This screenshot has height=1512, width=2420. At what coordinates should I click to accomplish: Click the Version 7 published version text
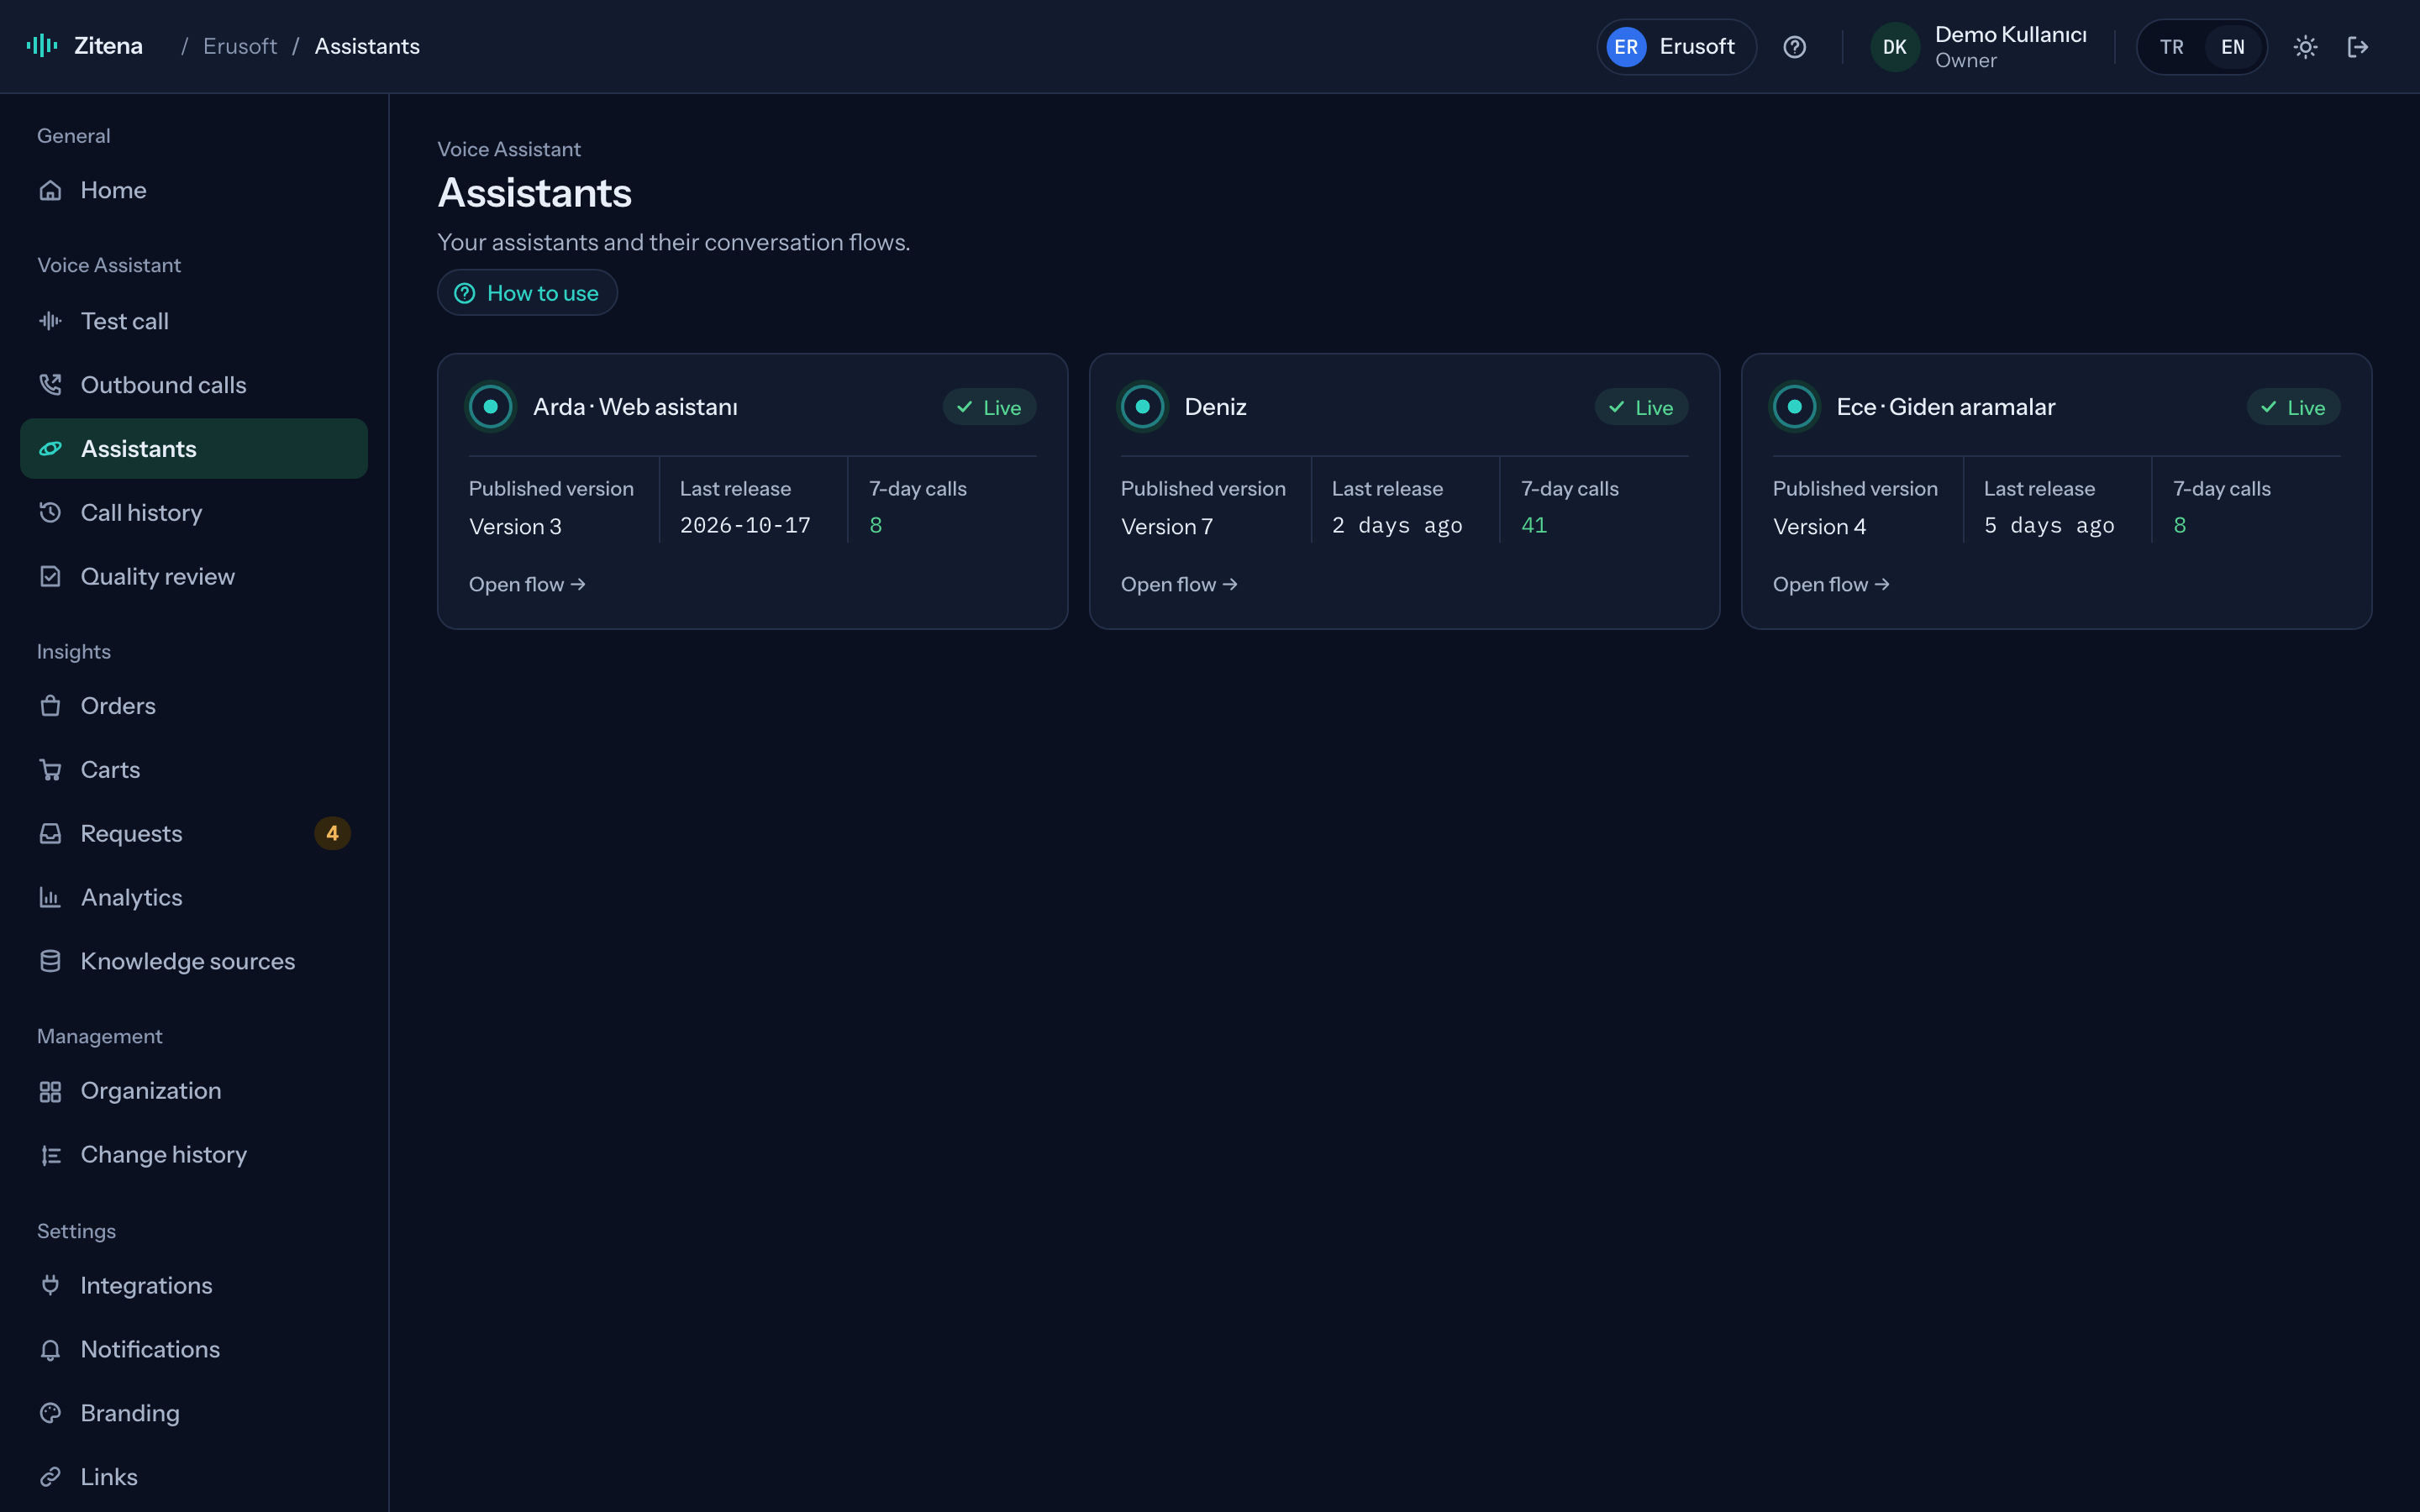tap(1167, 527)
